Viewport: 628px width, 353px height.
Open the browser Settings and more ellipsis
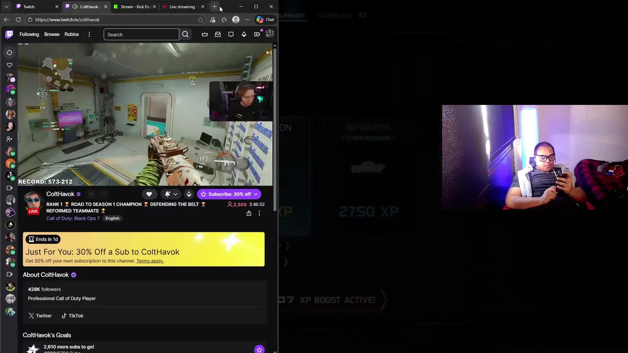coord(247,20)
